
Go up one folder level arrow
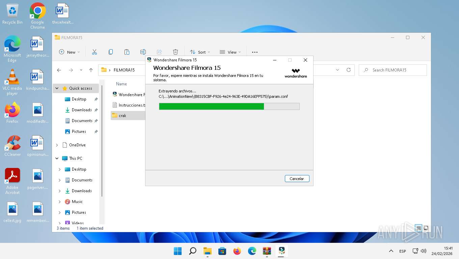coord(91,70)
